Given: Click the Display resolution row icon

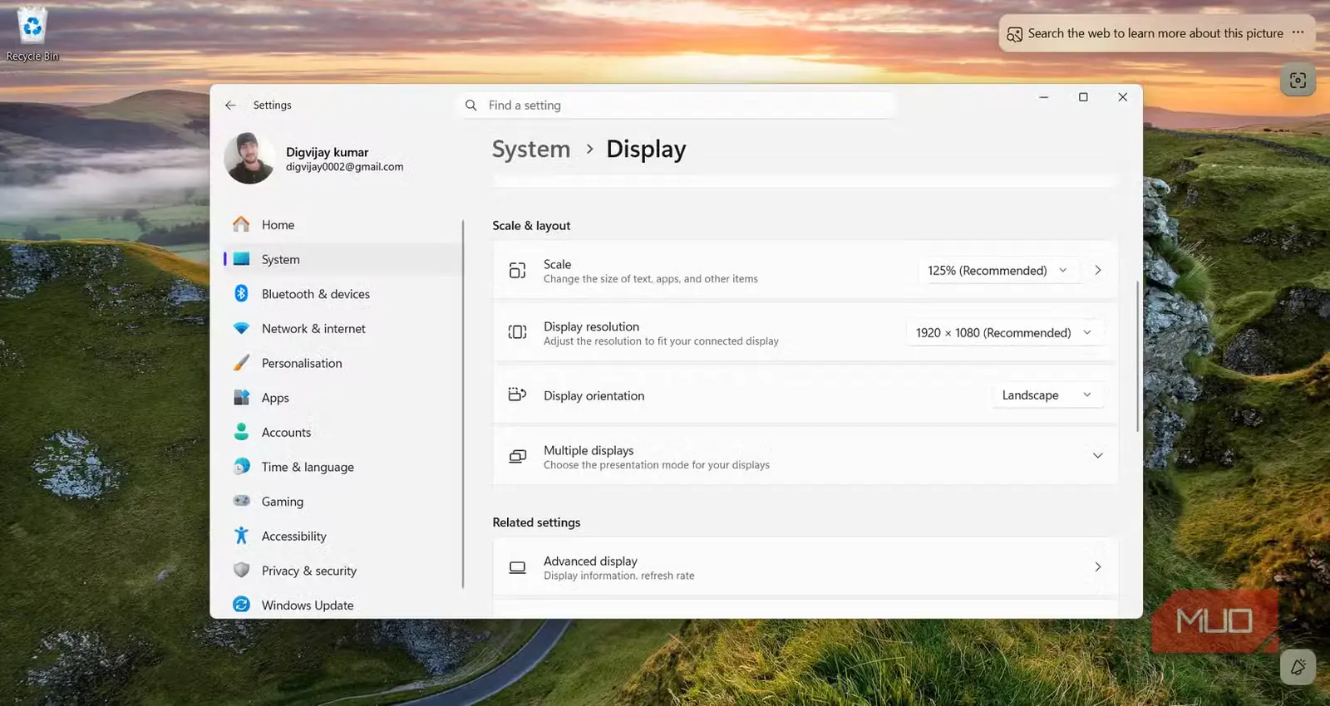Looking at the screenshot, I should (x=517, y=332).
